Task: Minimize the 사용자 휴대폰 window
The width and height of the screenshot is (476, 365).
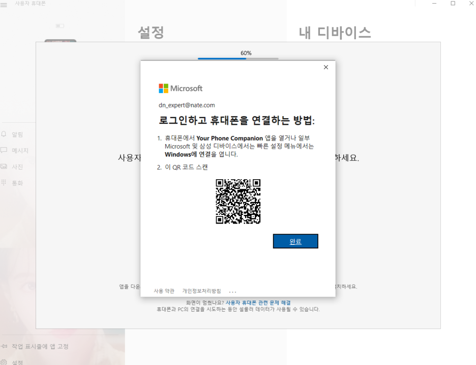Action: tap(434, 4)
